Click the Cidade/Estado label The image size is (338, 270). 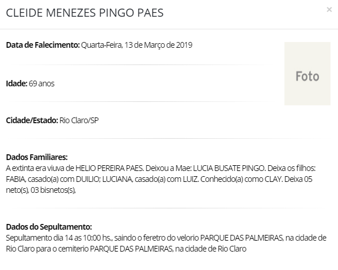tap(32, 120)
